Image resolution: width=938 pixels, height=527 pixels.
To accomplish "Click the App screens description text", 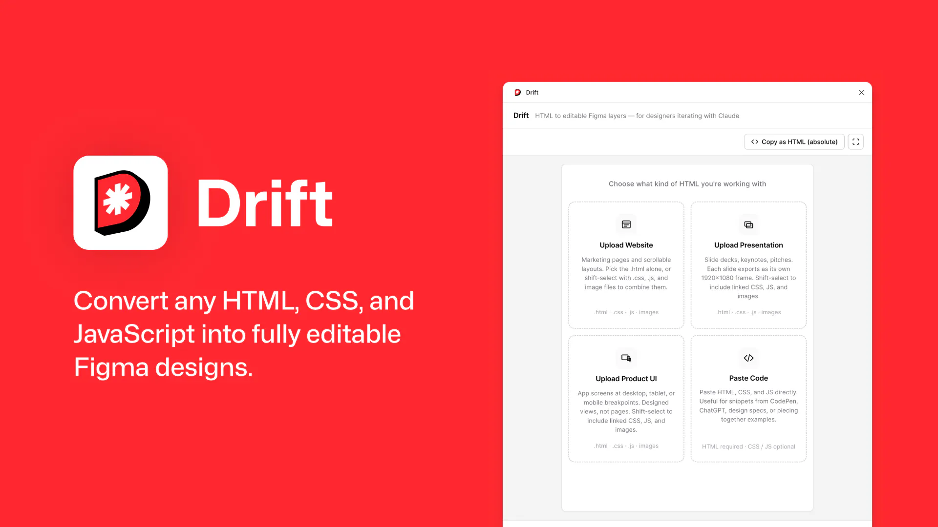I will (x=626, y=411).
